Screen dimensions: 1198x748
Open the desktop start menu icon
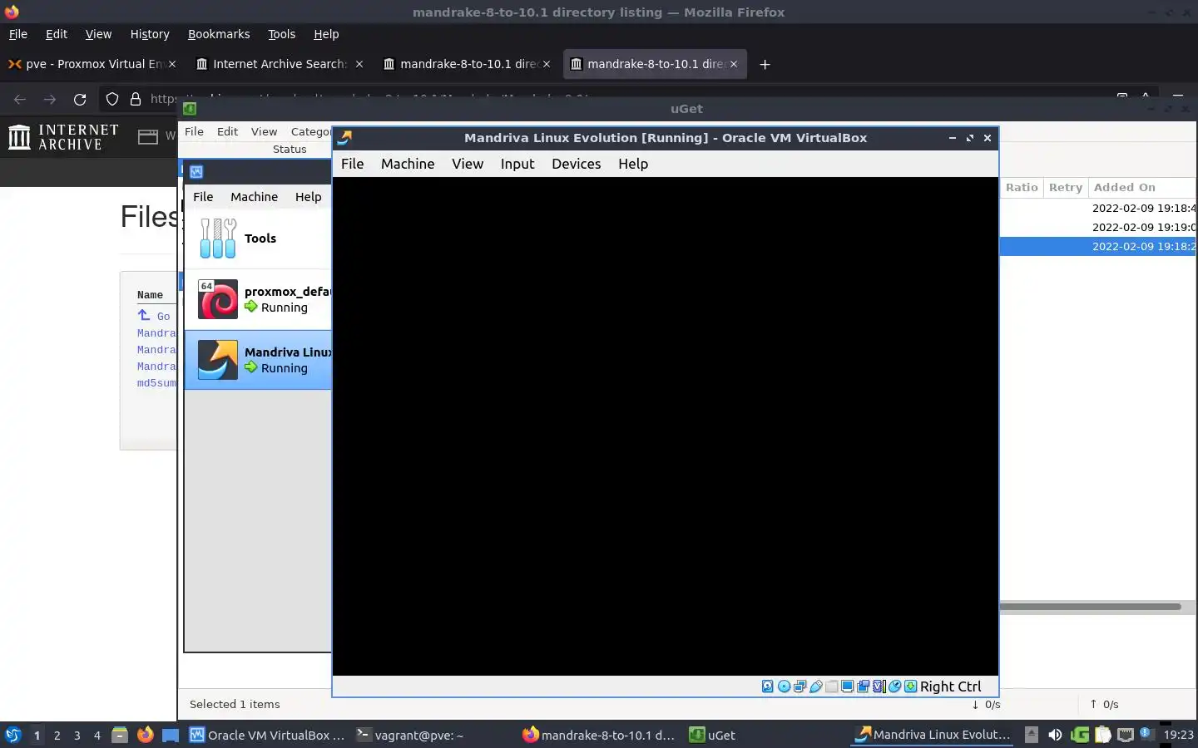click(x=12, y=735)
